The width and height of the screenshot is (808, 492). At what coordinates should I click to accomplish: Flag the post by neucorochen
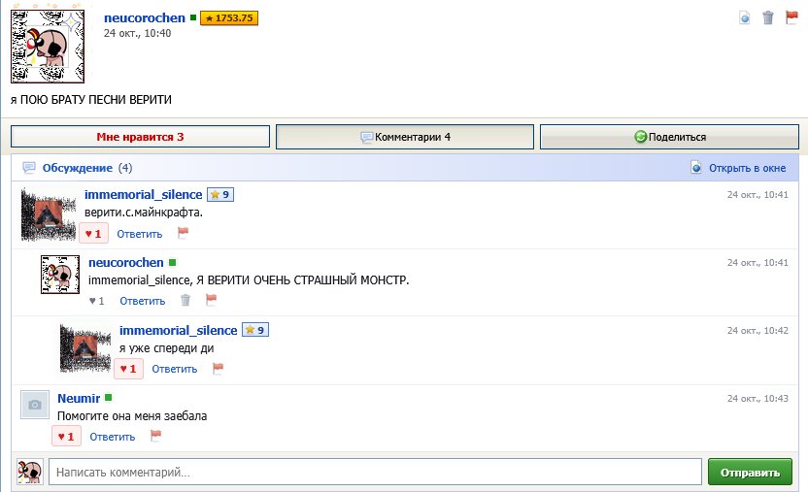791,17
